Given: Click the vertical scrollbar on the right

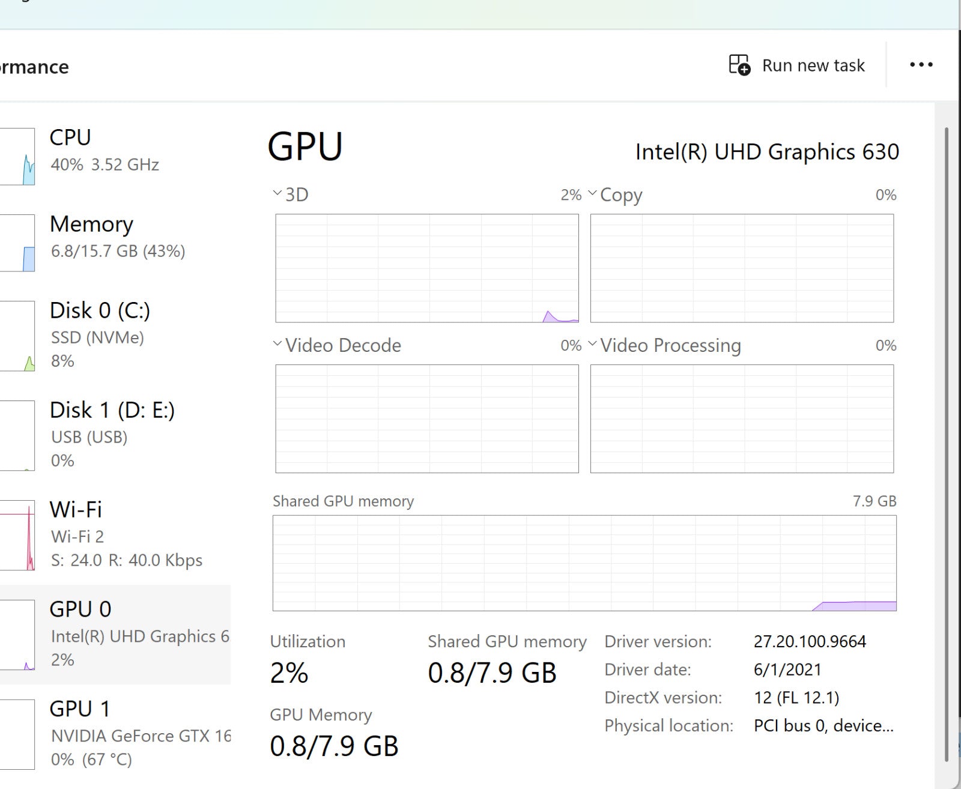Looking at the screenshot, I should point(947,444).
